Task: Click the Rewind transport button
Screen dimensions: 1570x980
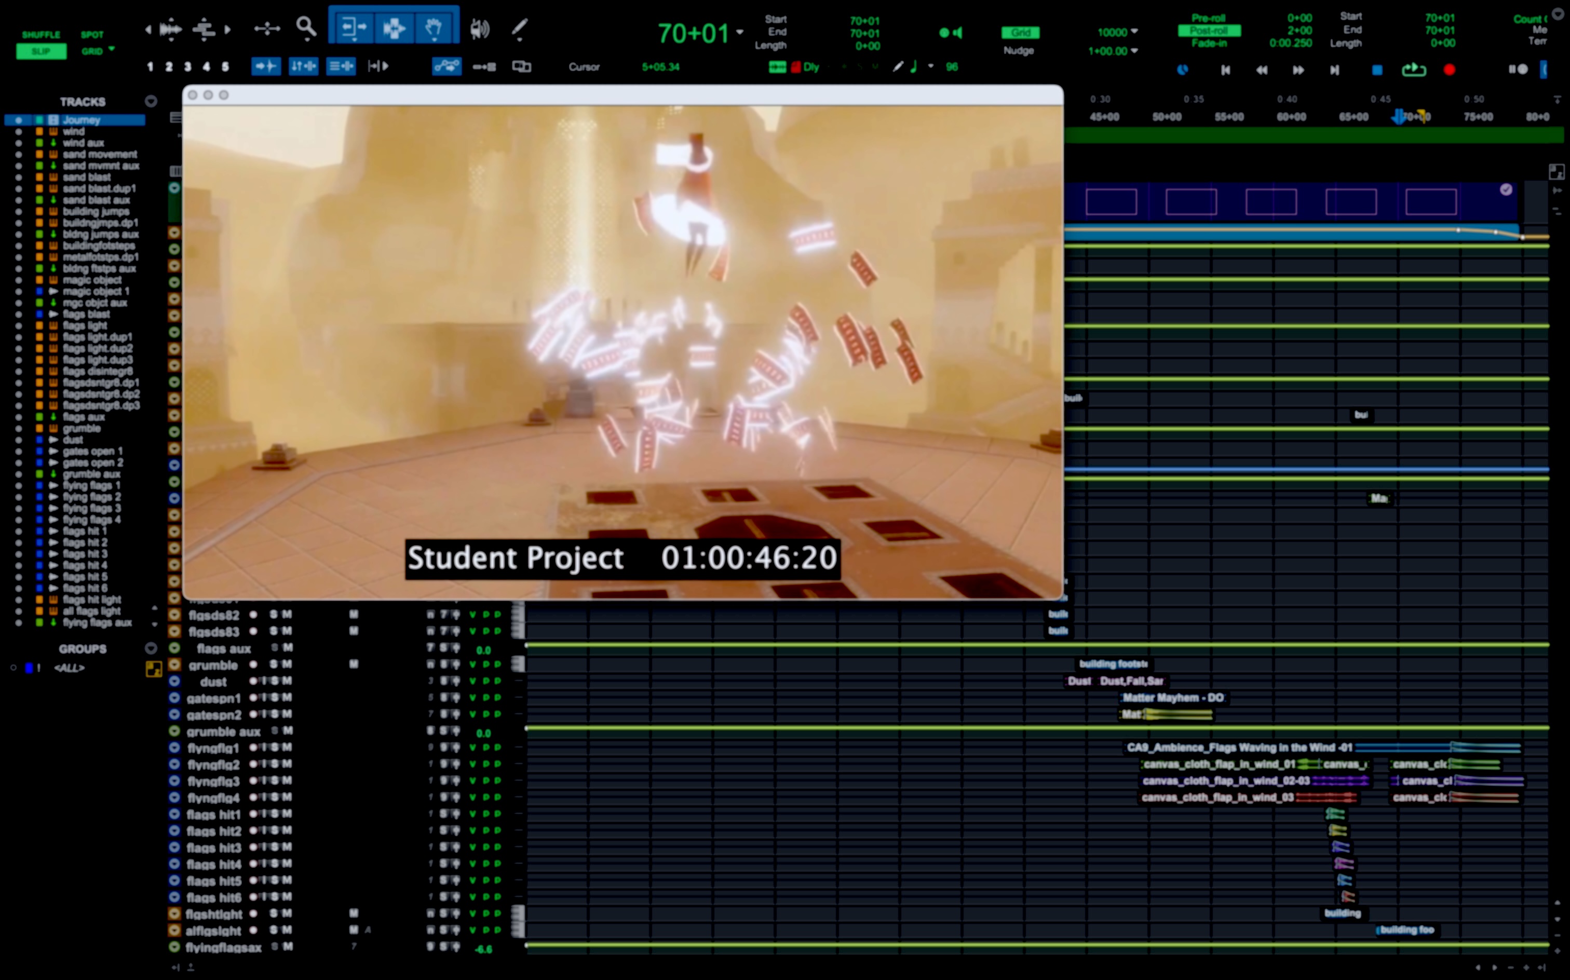Action: click(1262, 70)
